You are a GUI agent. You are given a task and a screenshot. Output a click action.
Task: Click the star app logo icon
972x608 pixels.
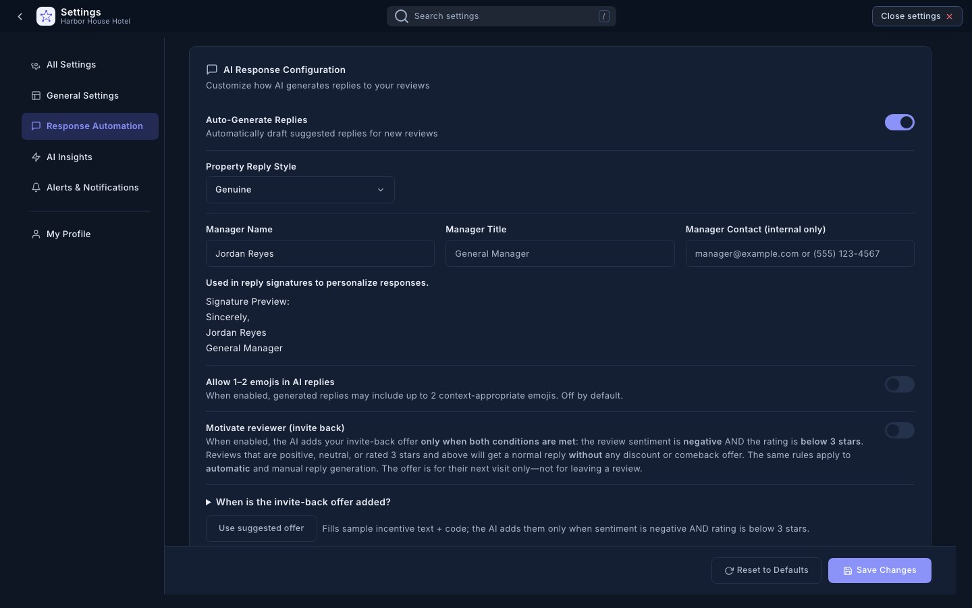[46, 16]
